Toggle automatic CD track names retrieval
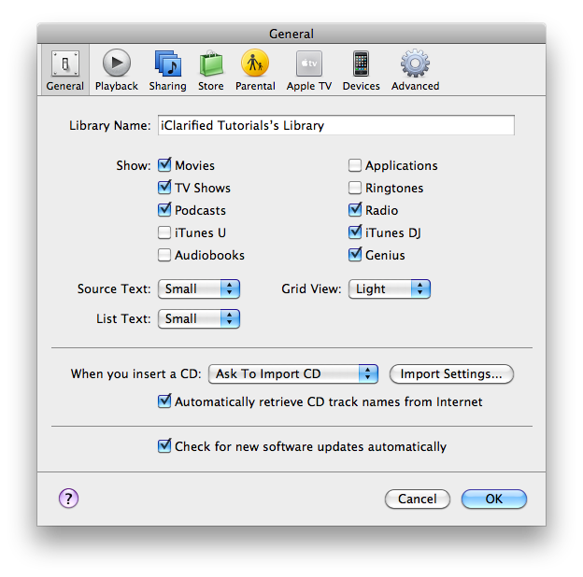Viewport: 583px width, 577px height. (x=164, y=401)
